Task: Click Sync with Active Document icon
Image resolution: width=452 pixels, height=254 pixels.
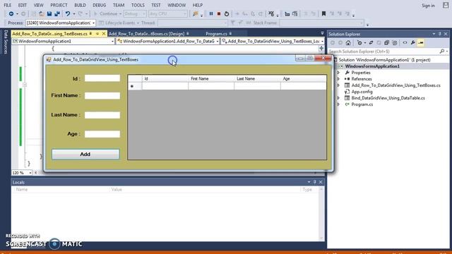Action: pyautogui.click(x=371, y=42)
